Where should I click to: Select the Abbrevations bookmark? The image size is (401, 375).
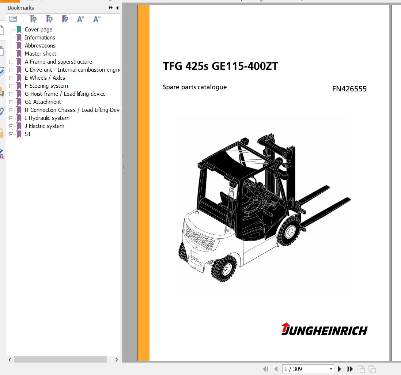pyautogui.click(x=40, y=46)
